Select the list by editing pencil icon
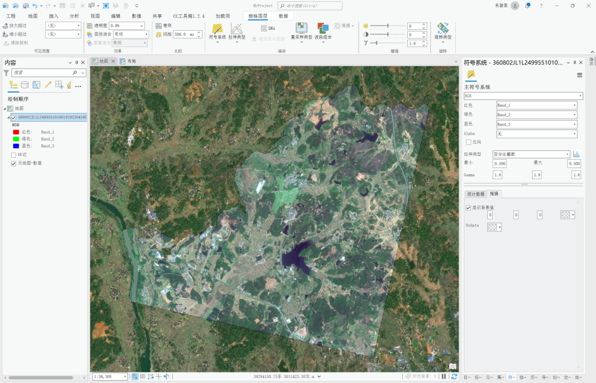Viewport: 596px width, 383px height. pyautogui.click(x=47, y=85)
